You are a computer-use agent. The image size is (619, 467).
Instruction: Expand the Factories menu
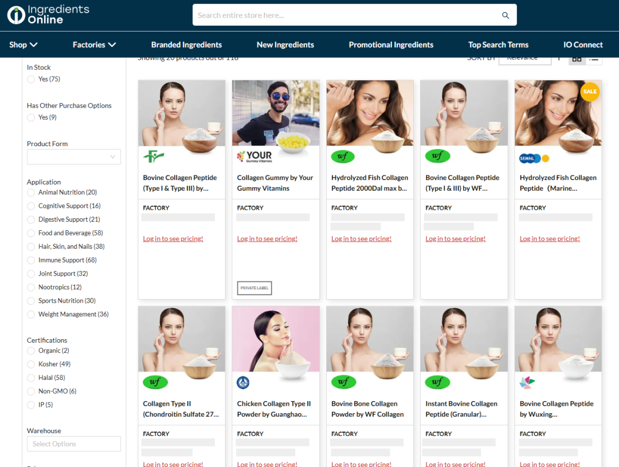click(95, 45)
